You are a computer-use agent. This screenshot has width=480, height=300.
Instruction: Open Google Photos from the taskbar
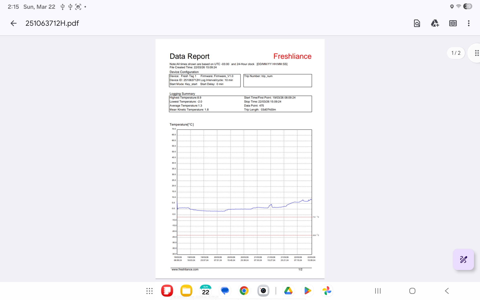[x=327, y=291]
